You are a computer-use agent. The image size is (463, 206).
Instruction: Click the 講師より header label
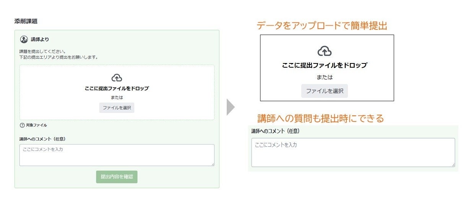click(x=40, y=39)
